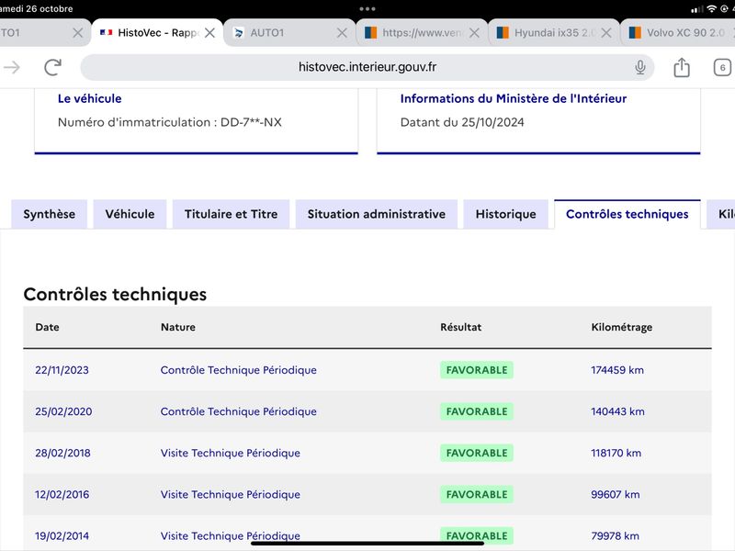The image size is (735, 551).
Task: Click the Kilométrage column header
Action: tap(622, 327)
